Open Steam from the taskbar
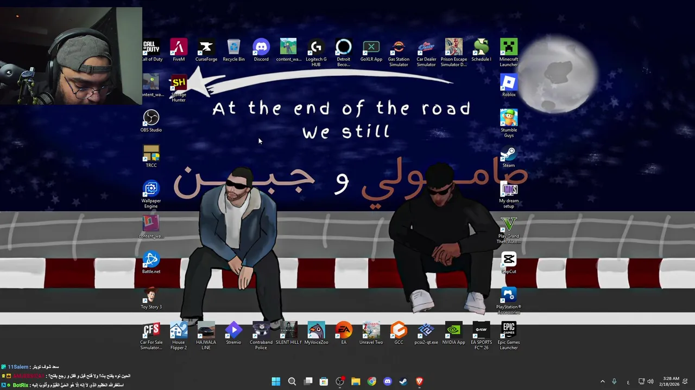 (x=403, y=381)
